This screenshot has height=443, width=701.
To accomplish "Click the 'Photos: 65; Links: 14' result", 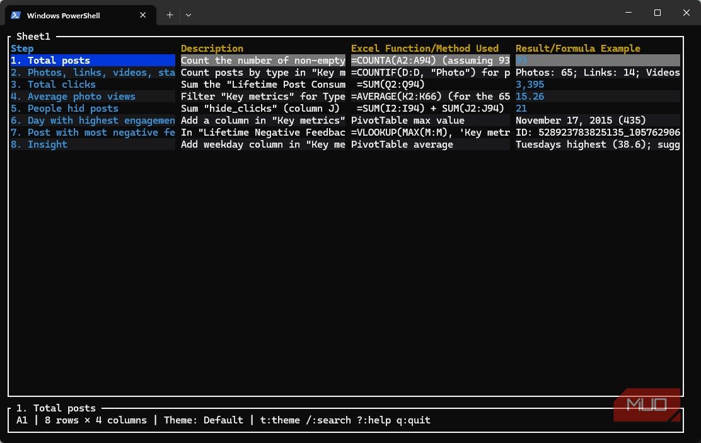I will tap(598, 73).
